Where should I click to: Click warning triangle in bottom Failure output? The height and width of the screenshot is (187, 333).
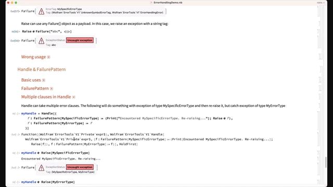pos(42,168)
